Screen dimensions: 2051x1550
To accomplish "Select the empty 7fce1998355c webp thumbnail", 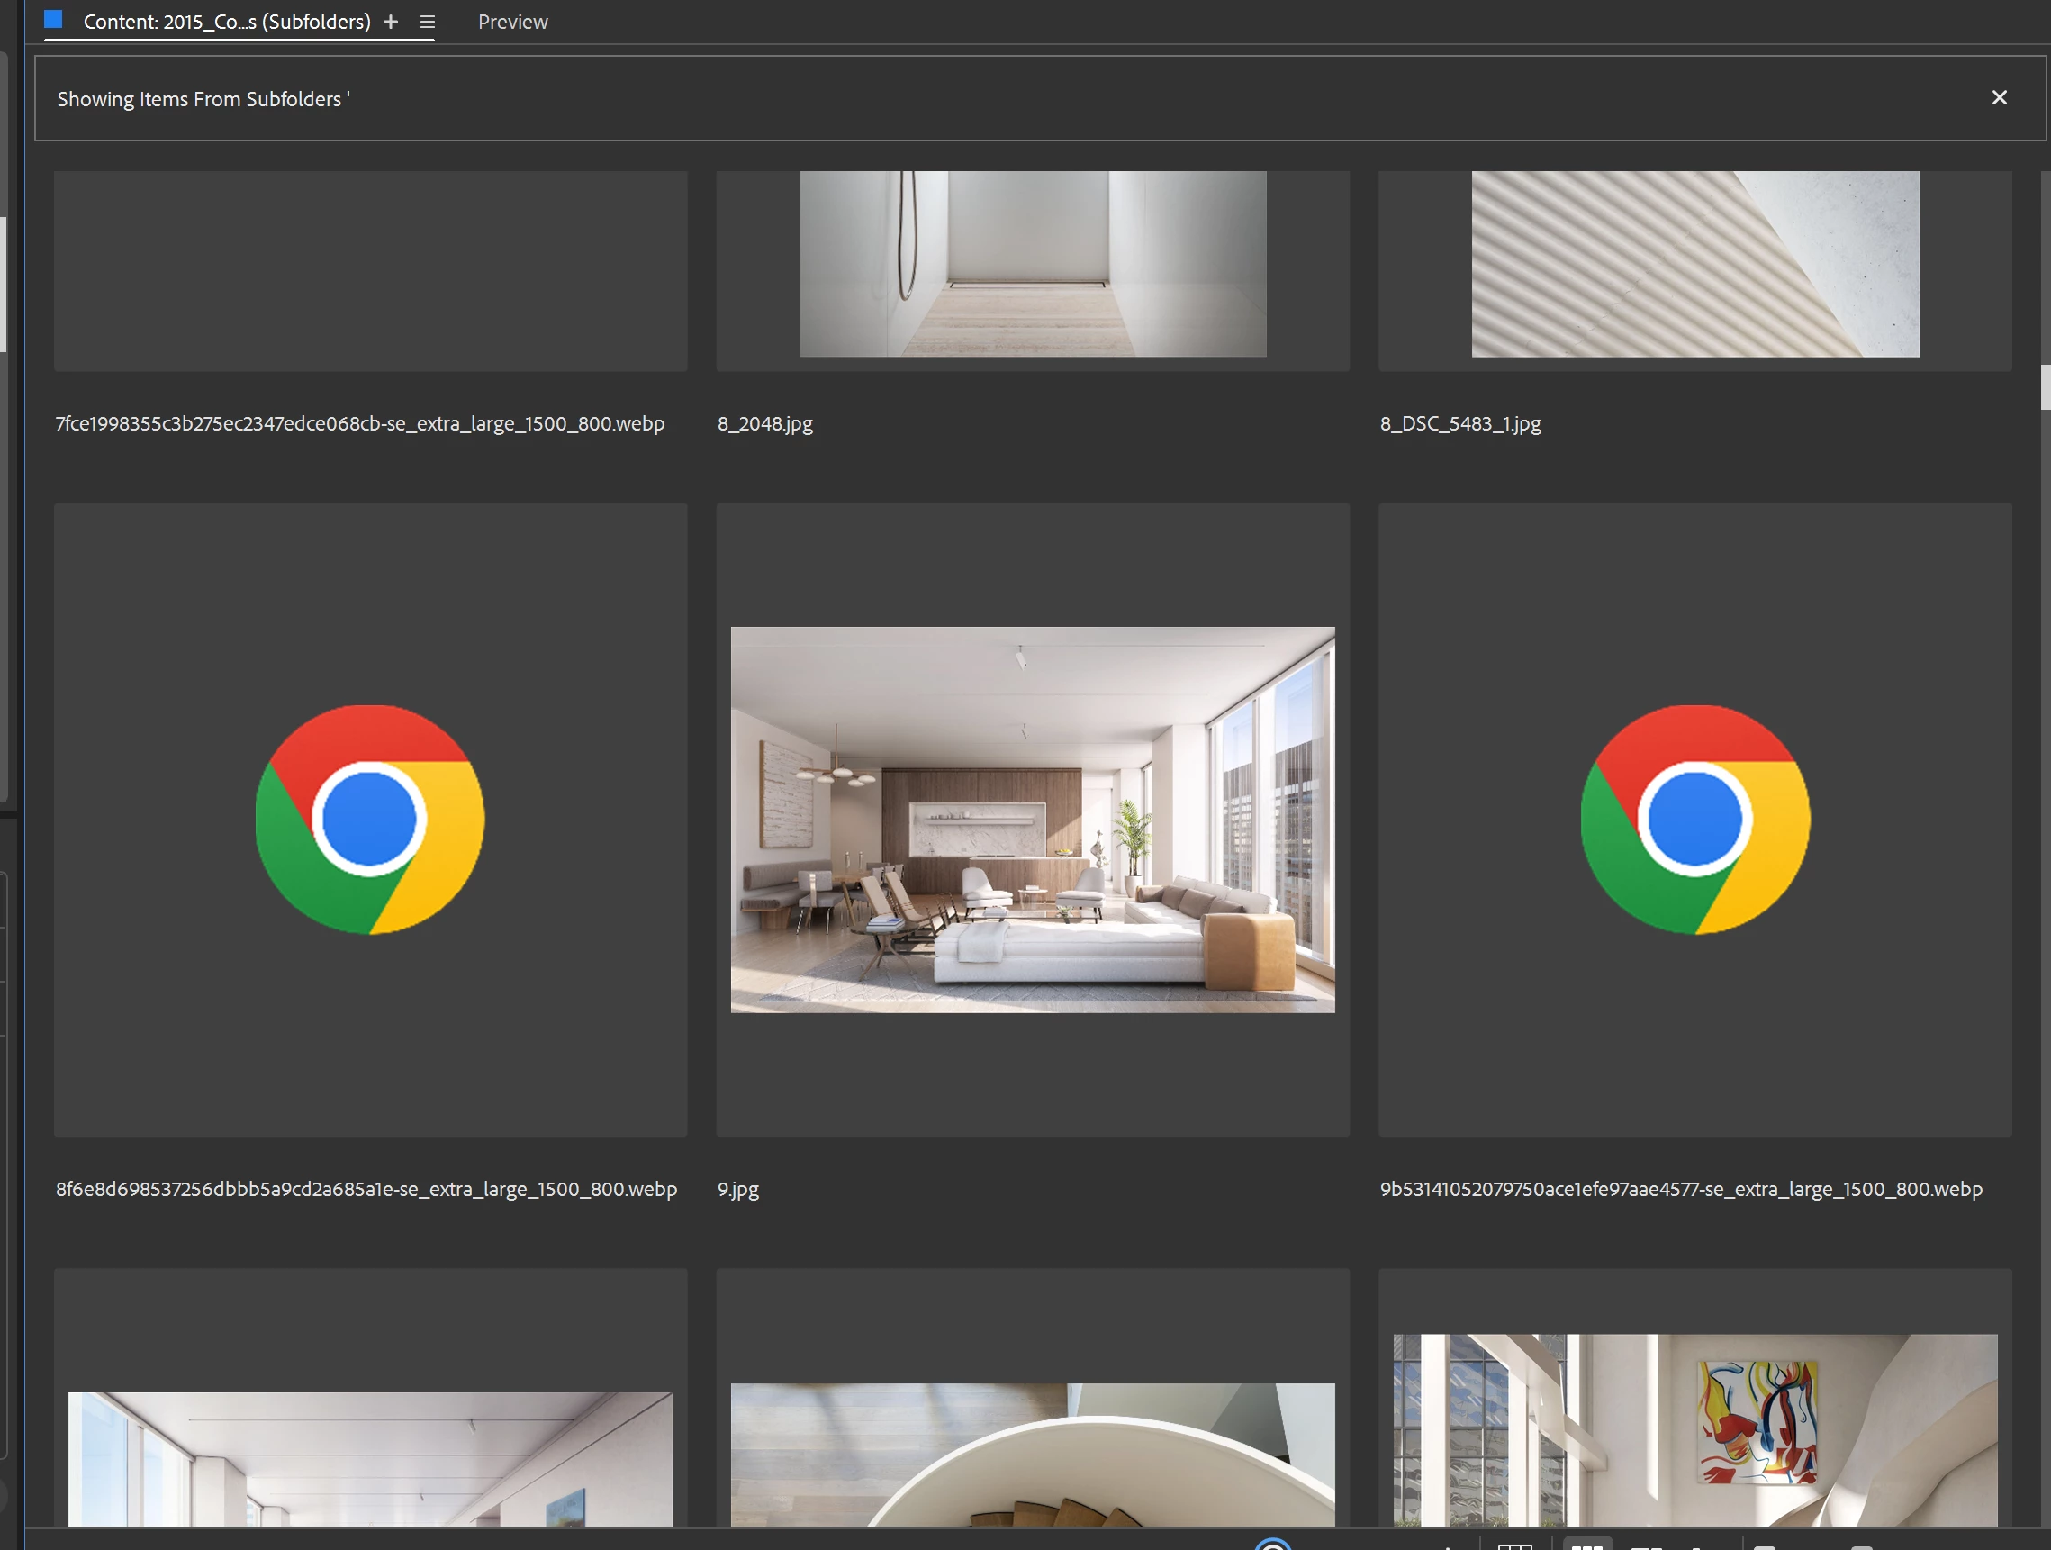I will point(370,270).
